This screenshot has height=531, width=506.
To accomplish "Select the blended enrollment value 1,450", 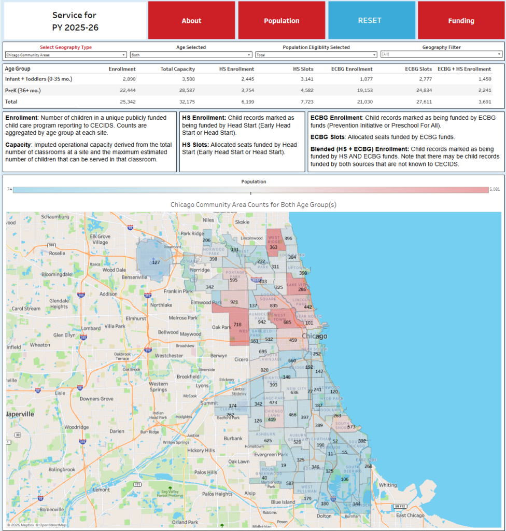I will coord(485,79).
